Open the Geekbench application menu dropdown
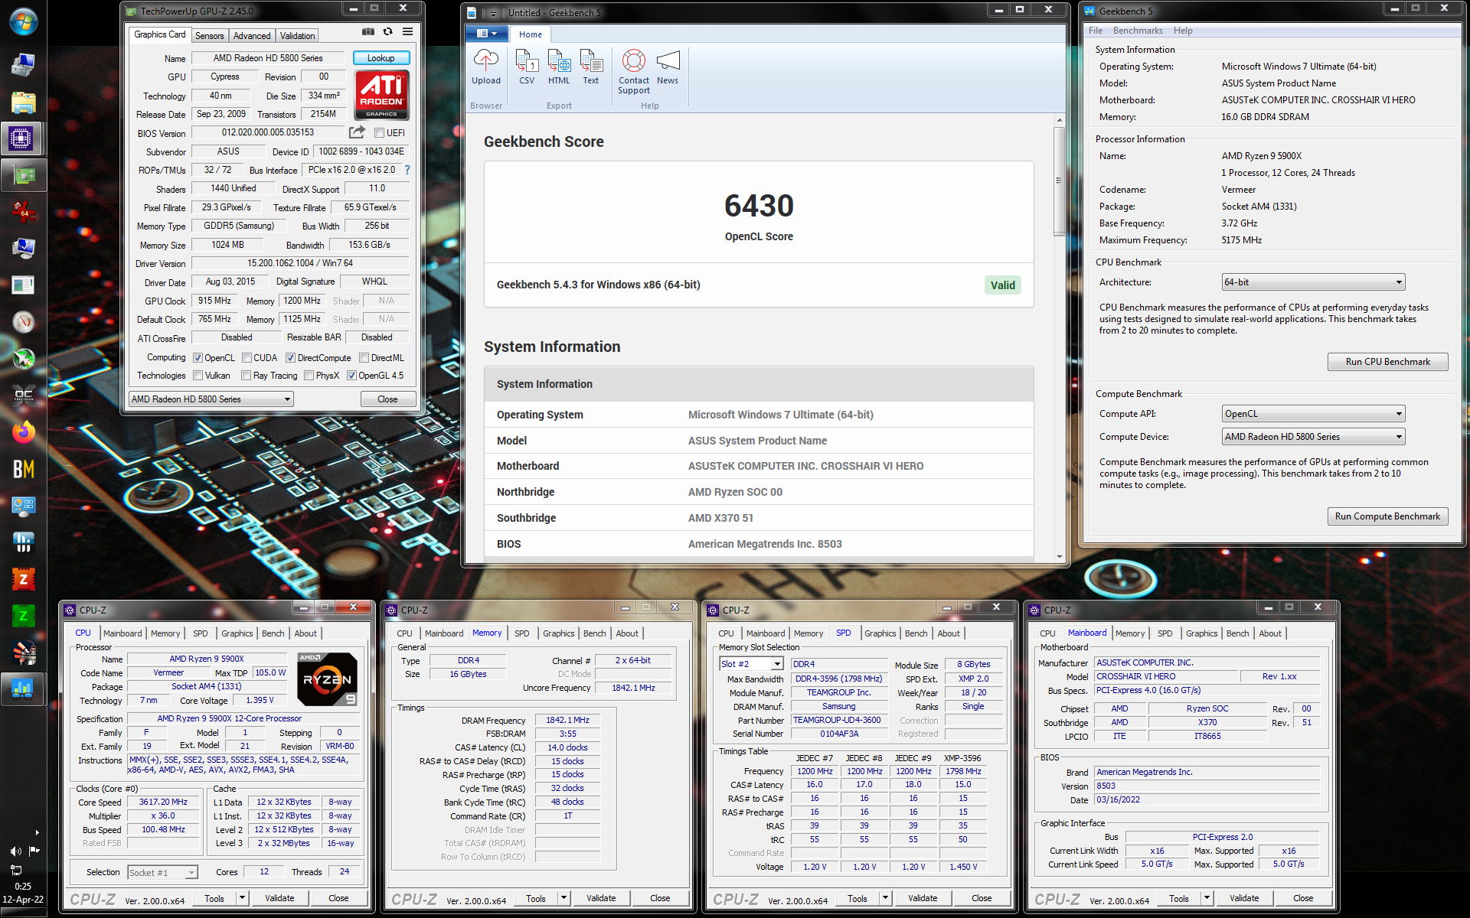 tap(486, 34)
